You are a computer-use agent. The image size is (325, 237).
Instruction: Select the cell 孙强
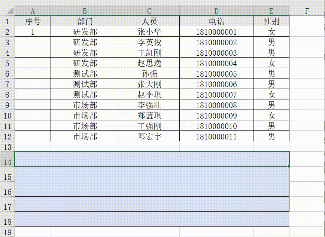coord(149,73)
